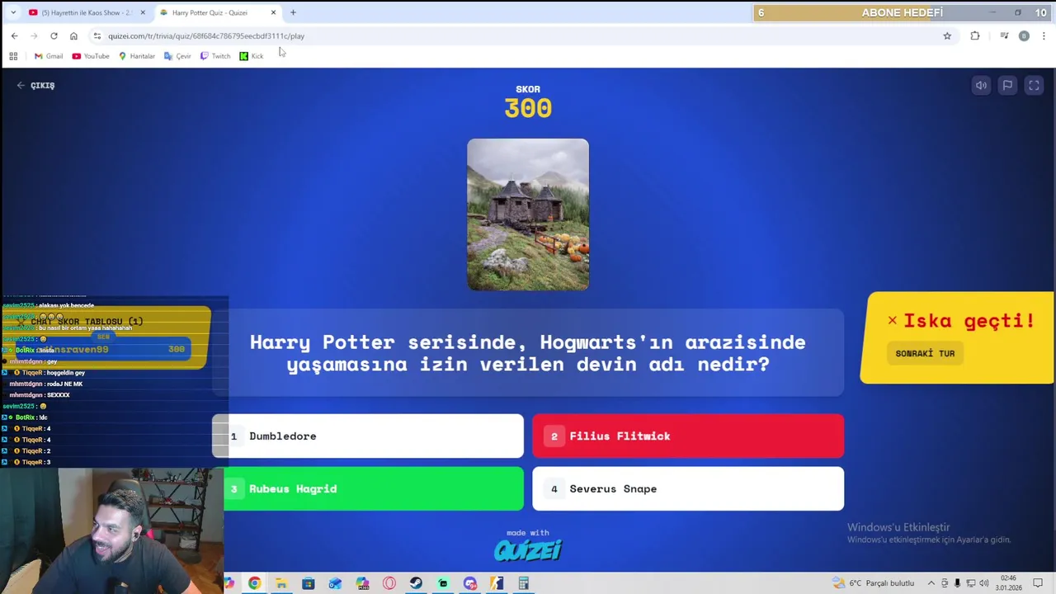Open the hut question image
This screenshot has height=594, width=1056.
528,214
